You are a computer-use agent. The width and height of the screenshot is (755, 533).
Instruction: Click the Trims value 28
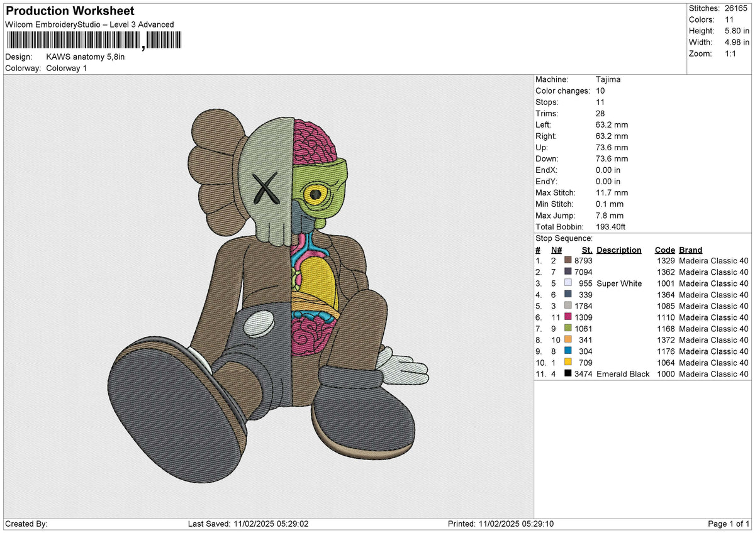(600, 113)
